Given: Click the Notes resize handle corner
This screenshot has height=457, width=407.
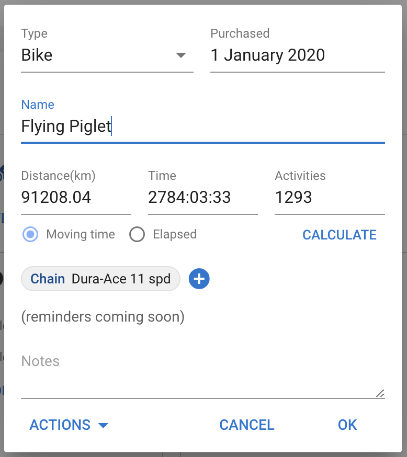Looking at the screenshot, I should coord(380,394).
